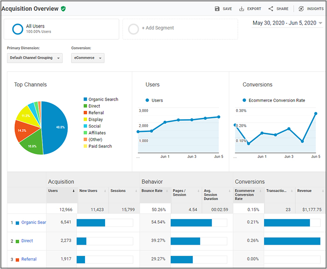Click the Display yellow legend swatch
The image size is (327, 269).
coord(85,119)
